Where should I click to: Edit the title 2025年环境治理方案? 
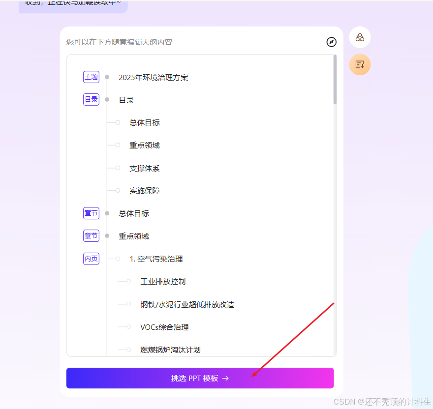(153, 78)
